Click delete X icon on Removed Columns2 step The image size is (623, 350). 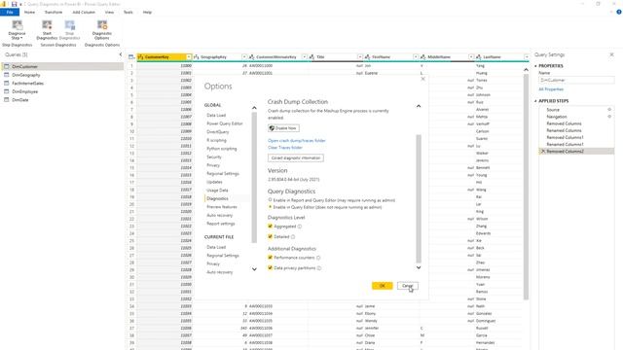pyautogui.click(x=543, y=152)
